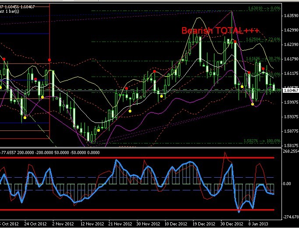Click the -274.678 indicator scale minimum
Viewport: 299px width, 228px height.
pyautogui.click(x=291, y=217)
